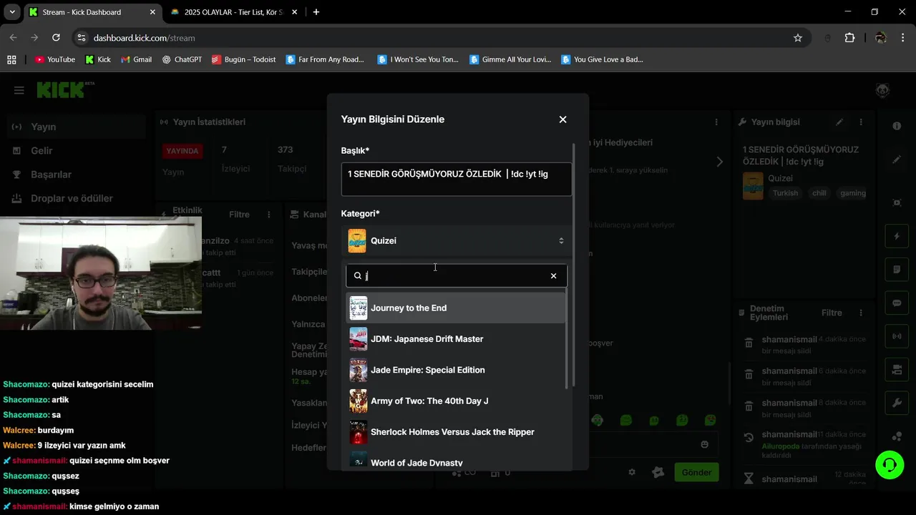The image size is (916, 515).
Task: Advance the gift leaderboard with the right chevron
Action: pos(719,162)
